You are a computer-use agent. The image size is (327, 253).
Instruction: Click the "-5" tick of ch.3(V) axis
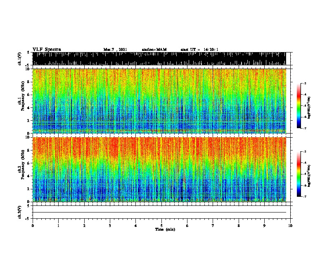[x=28, y=219]
